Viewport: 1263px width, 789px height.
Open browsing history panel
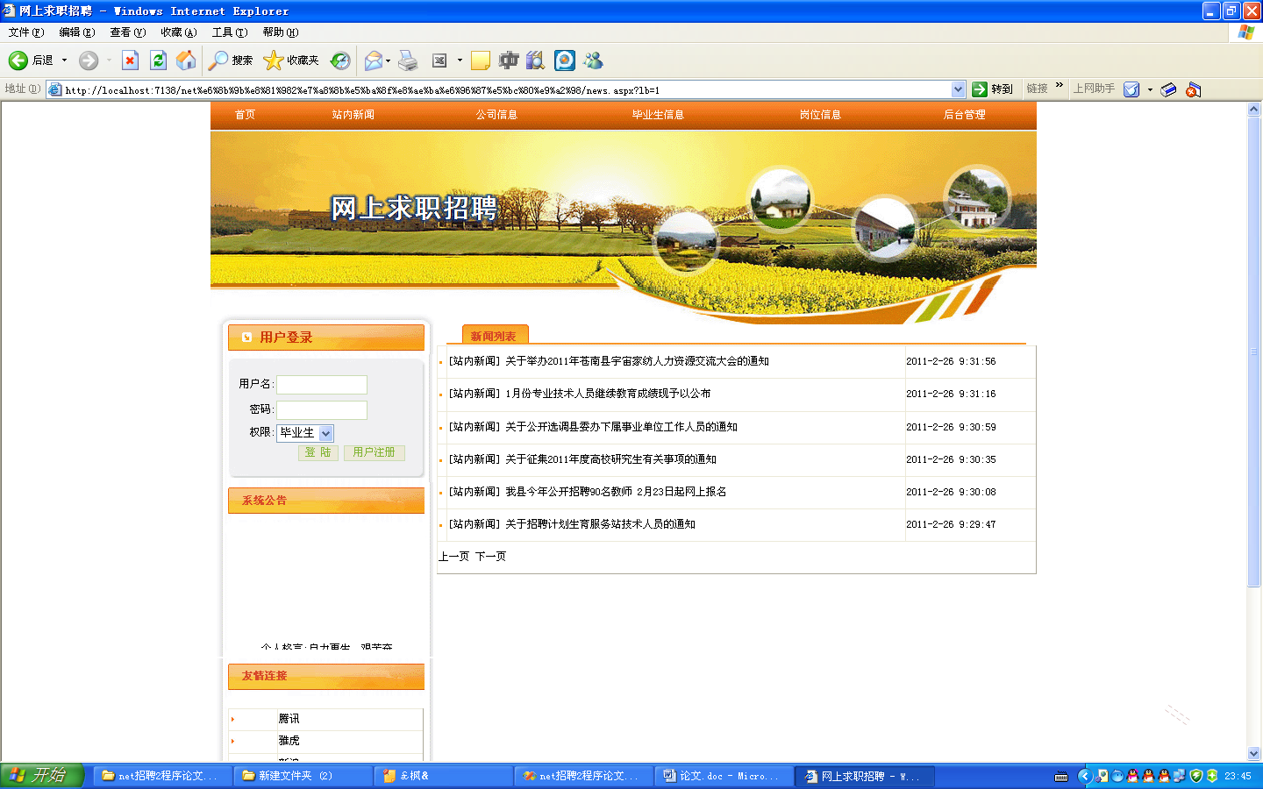[341, 60]
